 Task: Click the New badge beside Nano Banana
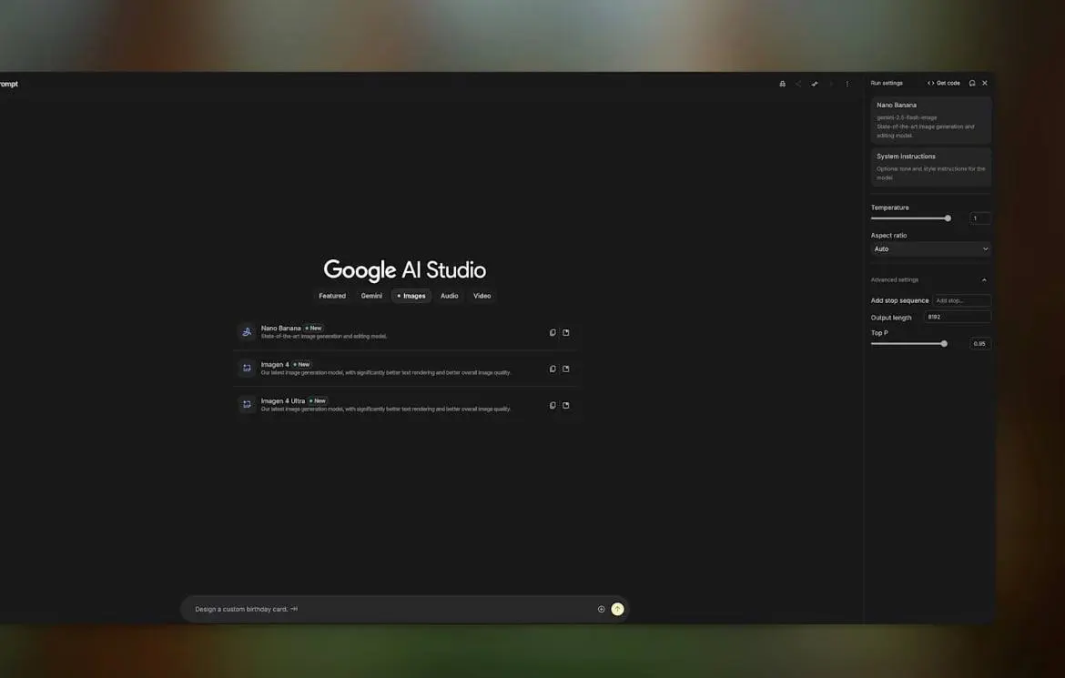tap(313, 329)
